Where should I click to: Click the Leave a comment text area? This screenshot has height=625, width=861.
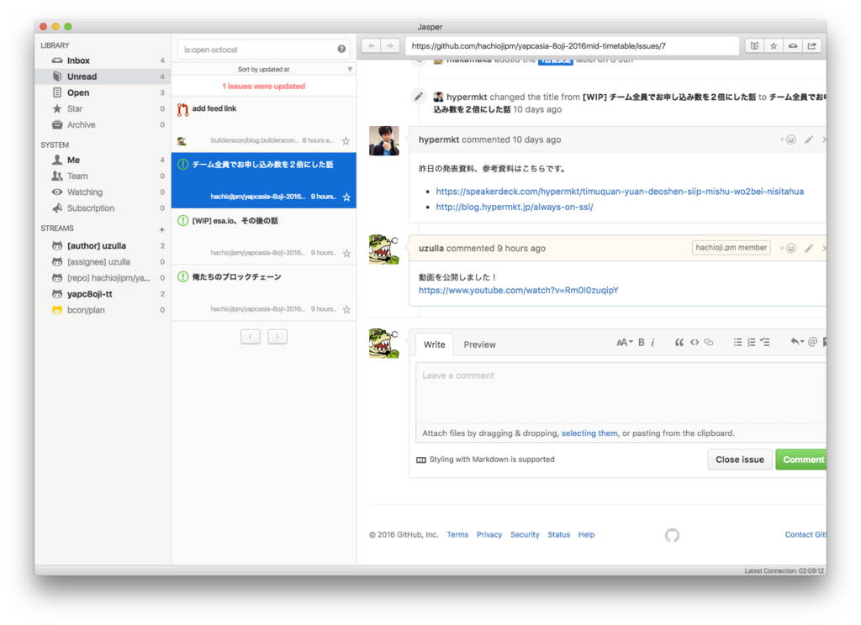click(621, 393)
